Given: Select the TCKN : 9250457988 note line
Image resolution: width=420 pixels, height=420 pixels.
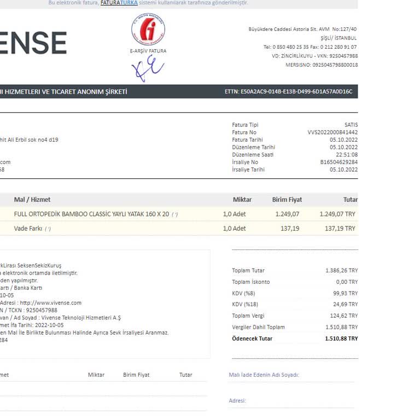Looking at the screenshot, I should 28,310.
